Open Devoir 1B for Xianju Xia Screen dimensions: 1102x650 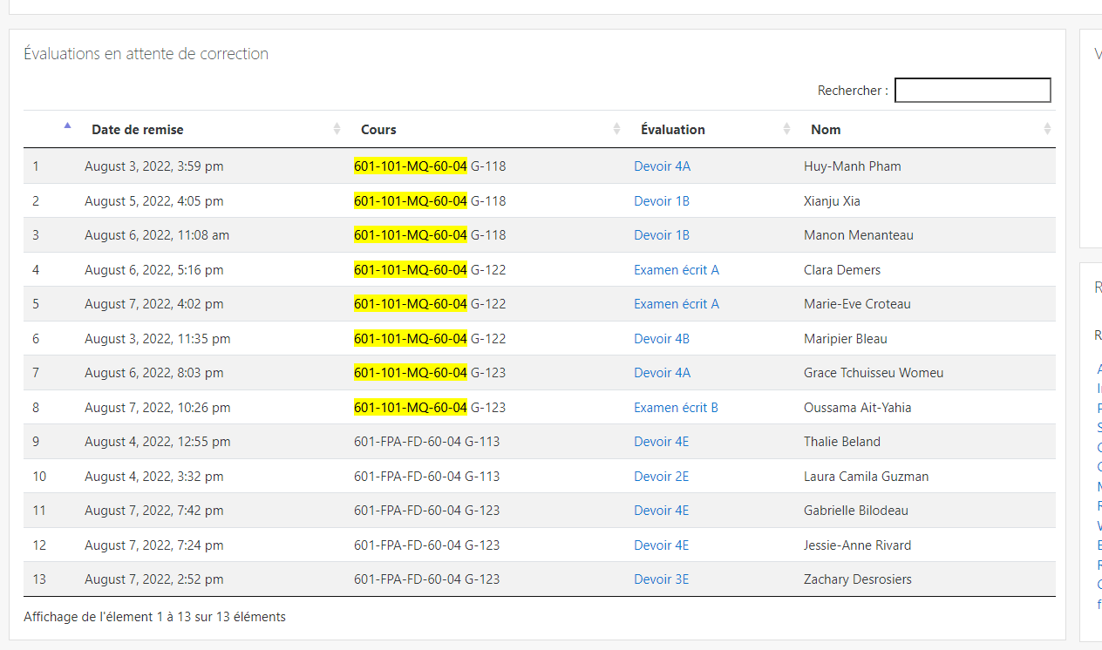[661, 200]
